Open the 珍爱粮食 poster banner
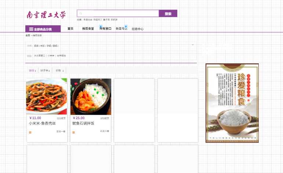This screenshot has height=173, width=283. (x=232, y=103)
